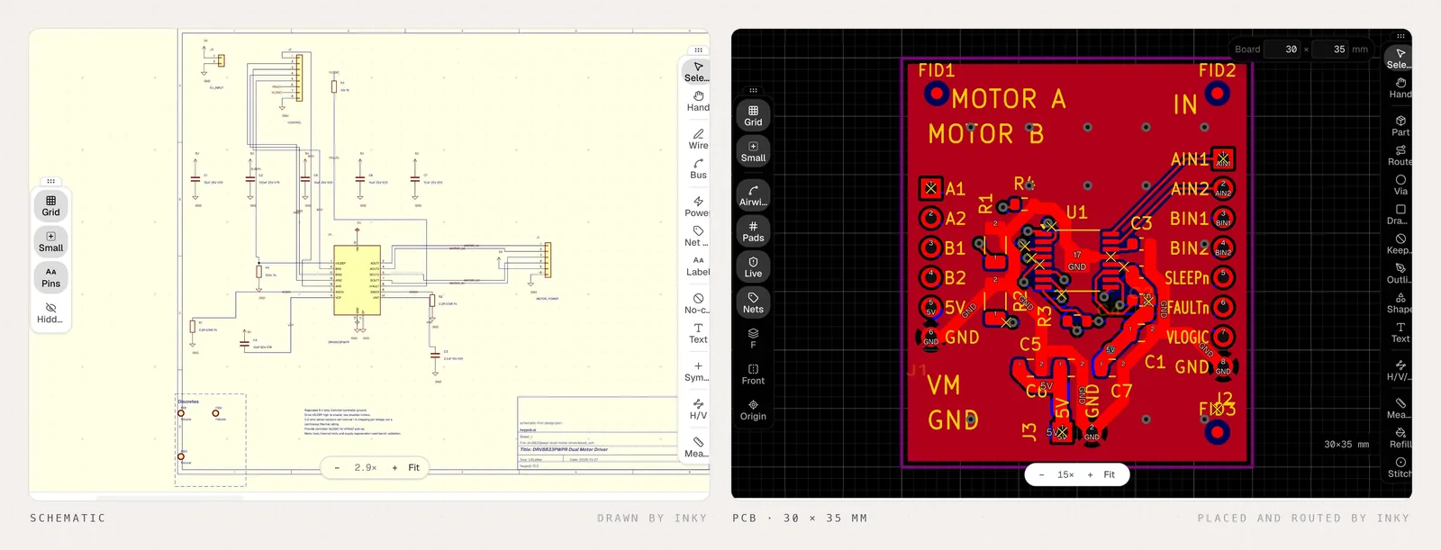Select the schematic H/V flip tool
1441x550 pixels.
[x=697, y=410]
